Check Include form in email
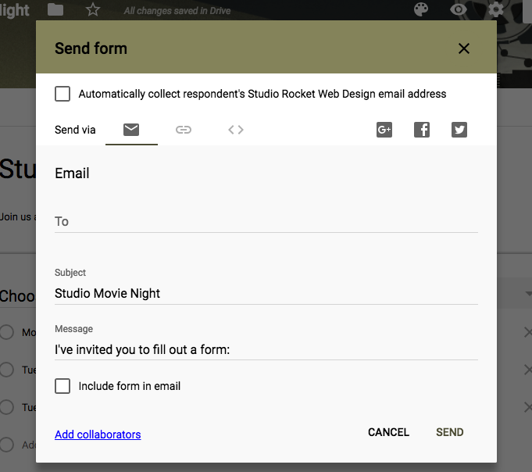Viewport: 532px width, 472px height. coord(62,386)
